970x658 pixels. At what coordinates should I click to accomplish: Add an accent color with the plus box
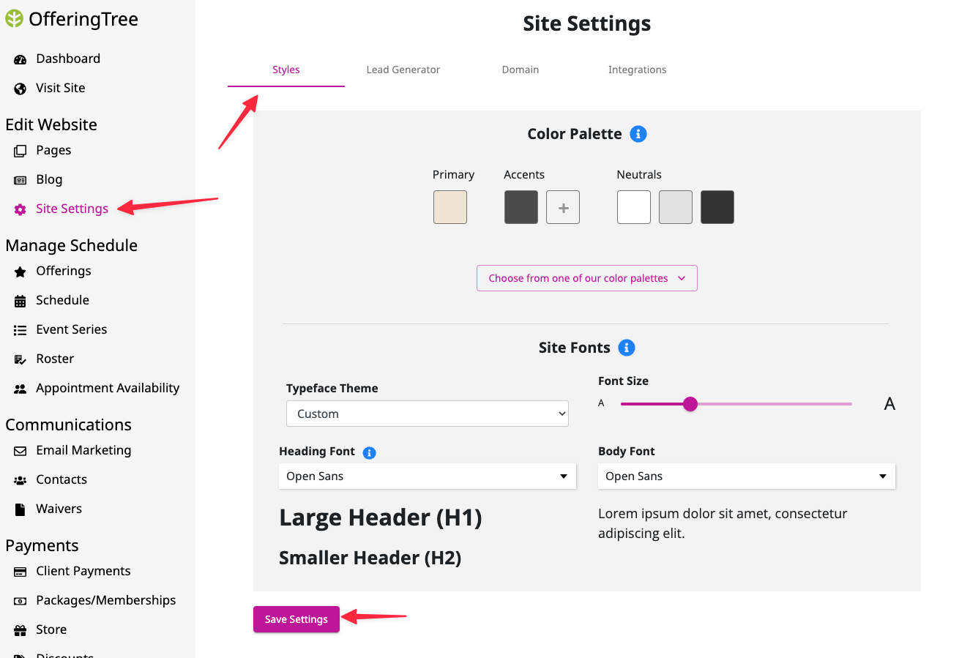[563, 207]
